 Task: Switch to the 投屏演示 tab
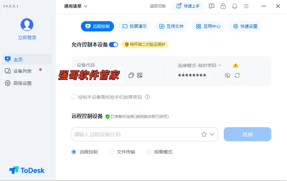134,26
